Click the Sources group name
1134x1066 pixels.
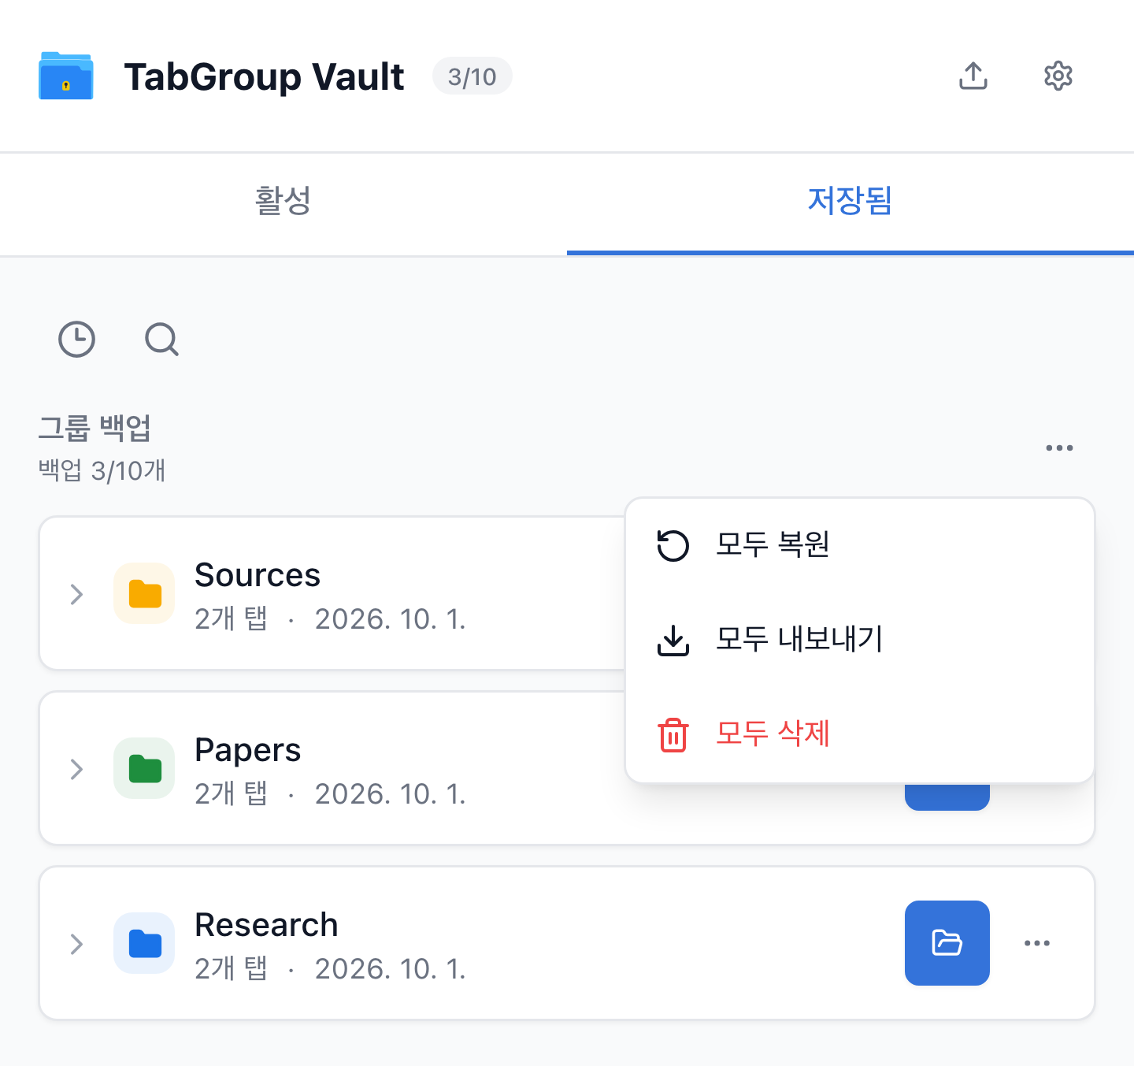tap(258, 575)
